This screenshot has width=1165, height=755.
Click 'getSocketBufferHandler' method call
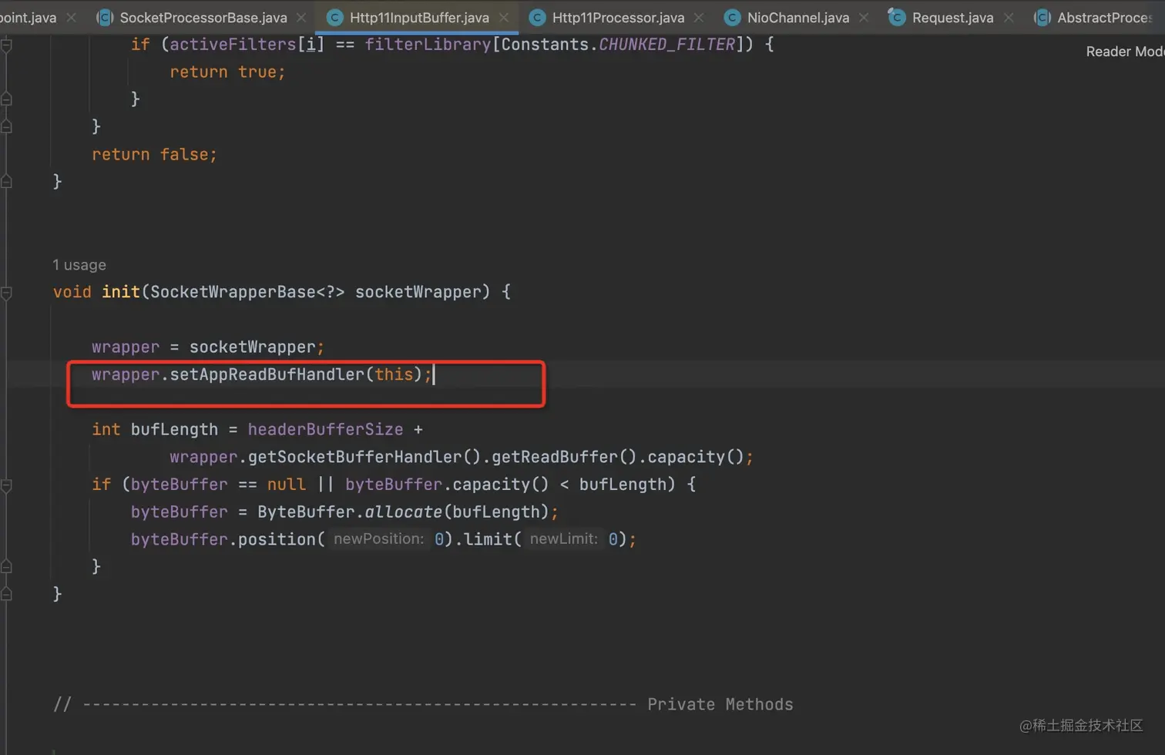click(x=354, y=457)
